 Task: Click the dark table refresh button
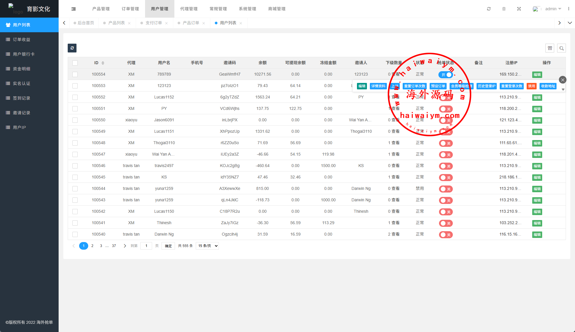(x=72, y=48)
